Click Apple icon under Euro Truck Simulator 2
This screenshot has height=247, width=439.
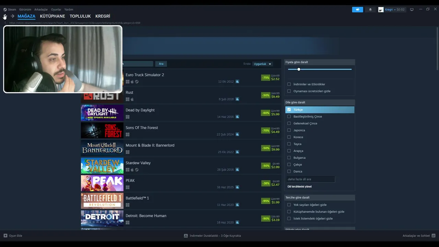tap(132, 82)
